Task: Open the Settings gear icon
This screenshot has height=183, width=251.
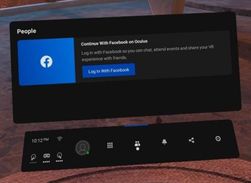Action: click(218, 139)
